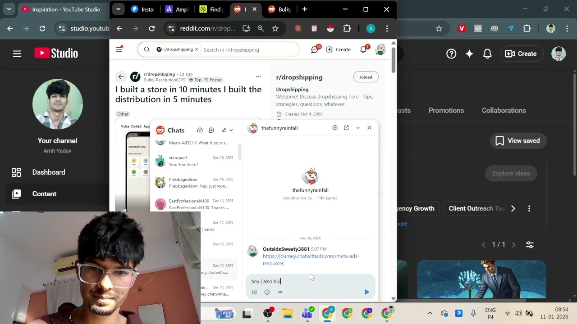Open Reddit user avatar menu
This screenshot has width=577, height=324.
[381, 49]
